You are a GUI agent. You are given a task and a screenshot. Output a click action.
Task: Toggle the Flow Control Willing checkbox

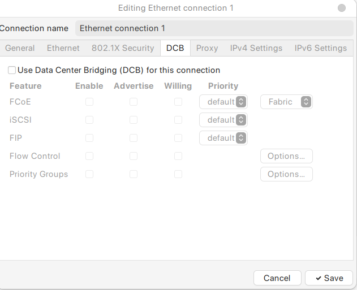point(178,156)
